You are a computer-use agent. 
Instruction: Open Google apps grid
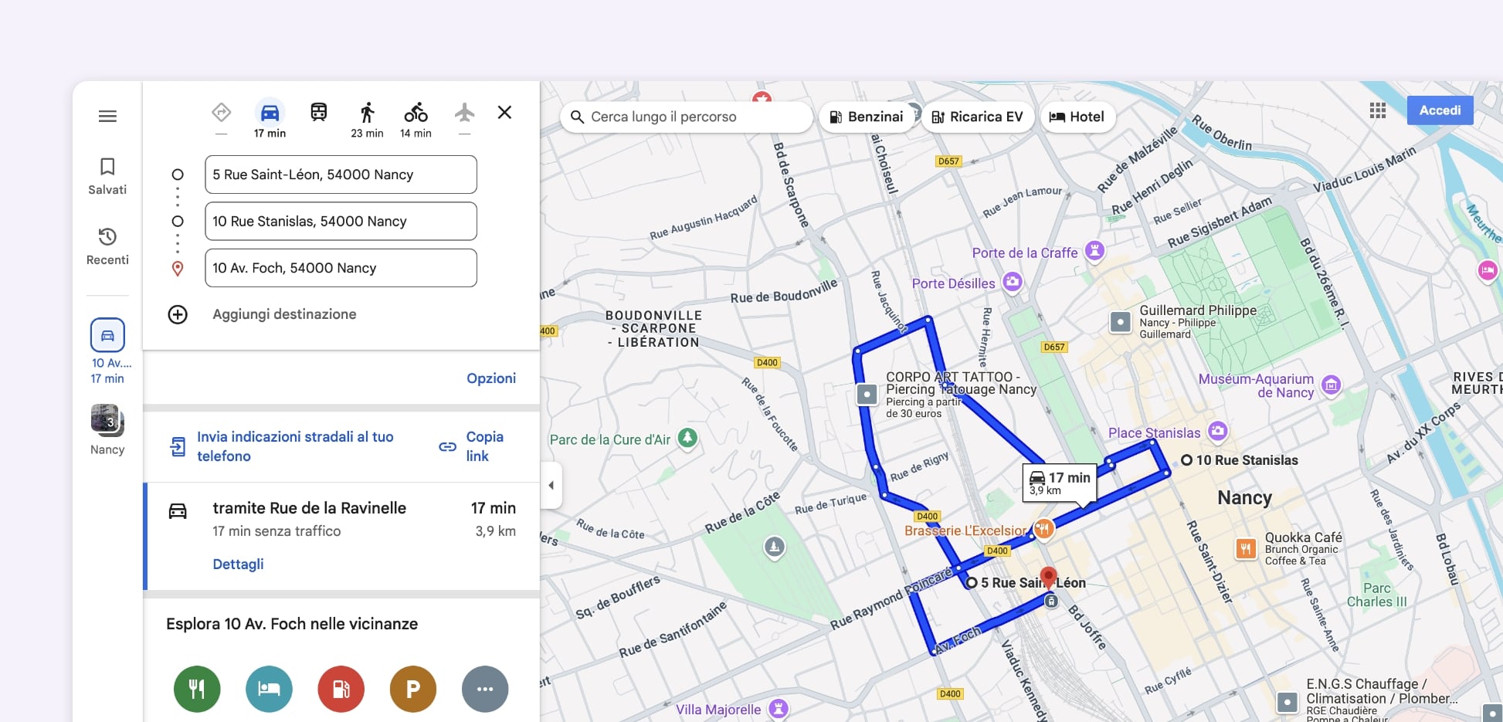point(1377,110)
